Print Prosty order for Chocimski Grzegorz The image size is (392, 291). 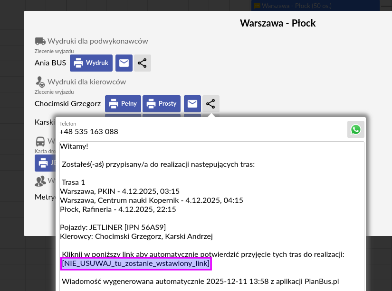coord(162,104)
